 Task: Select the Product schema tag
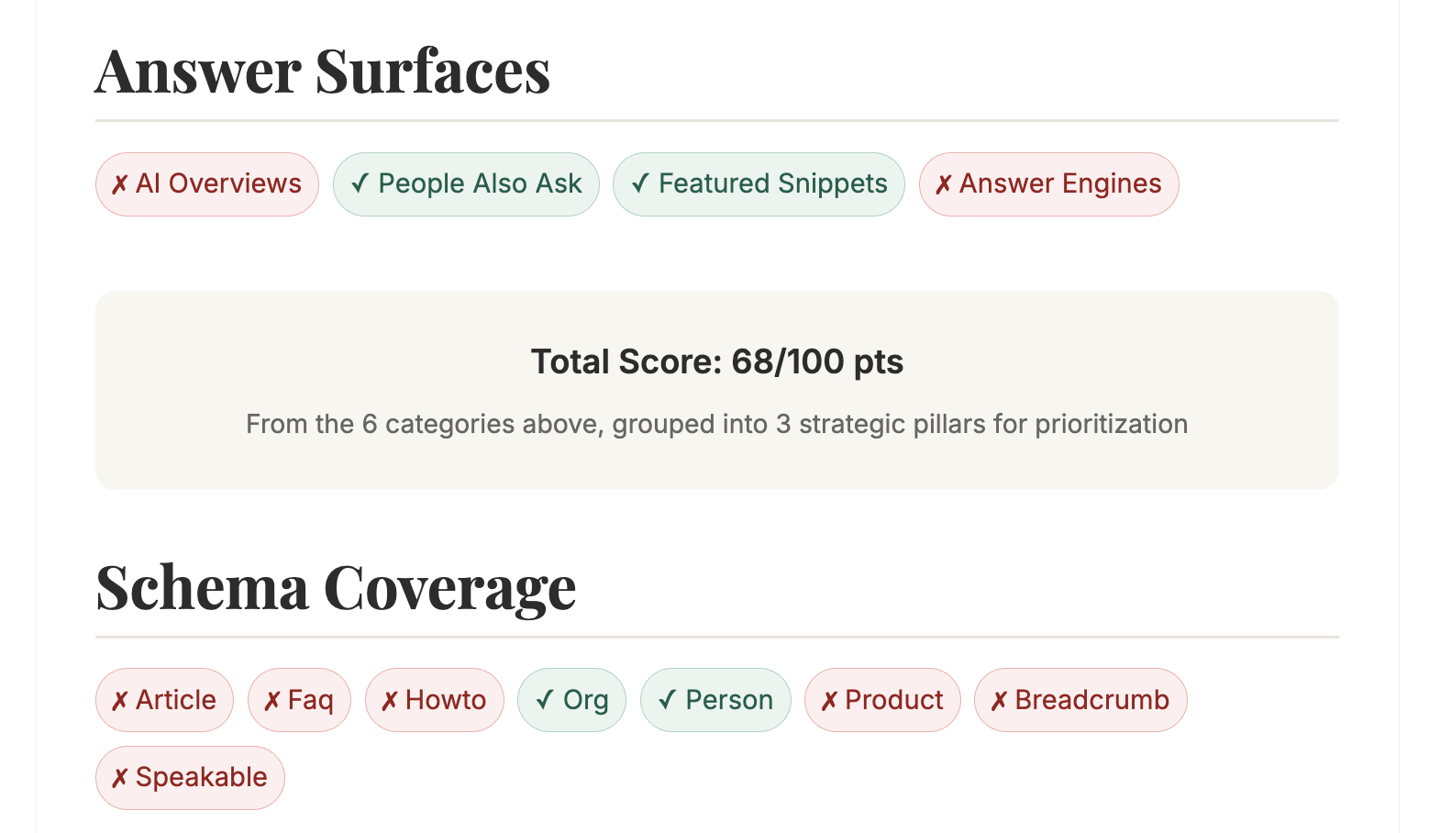tap(882, 700)
